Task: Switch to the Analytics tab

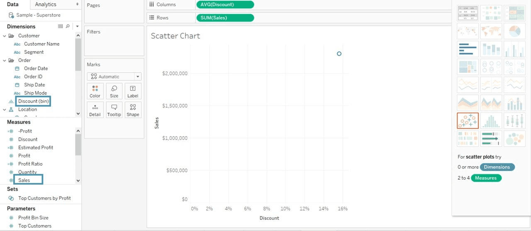Action: [x=46, y=4]
